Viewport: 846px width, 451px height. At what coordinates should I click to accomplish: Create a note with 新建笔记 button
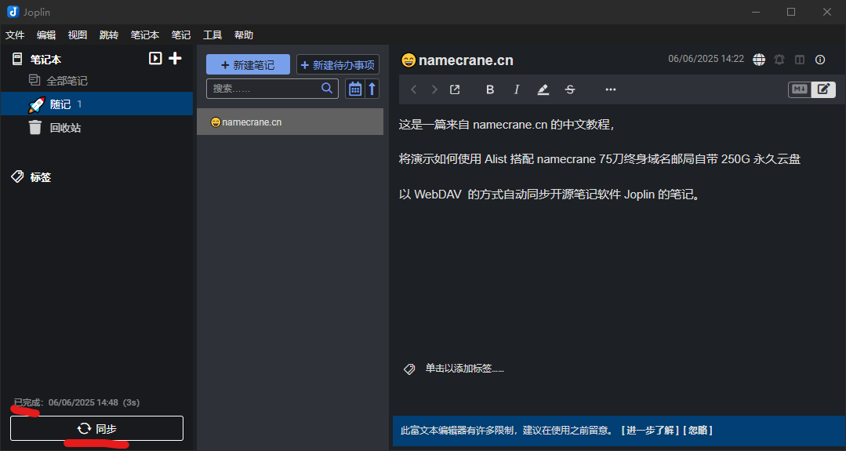tap(249, 65)
